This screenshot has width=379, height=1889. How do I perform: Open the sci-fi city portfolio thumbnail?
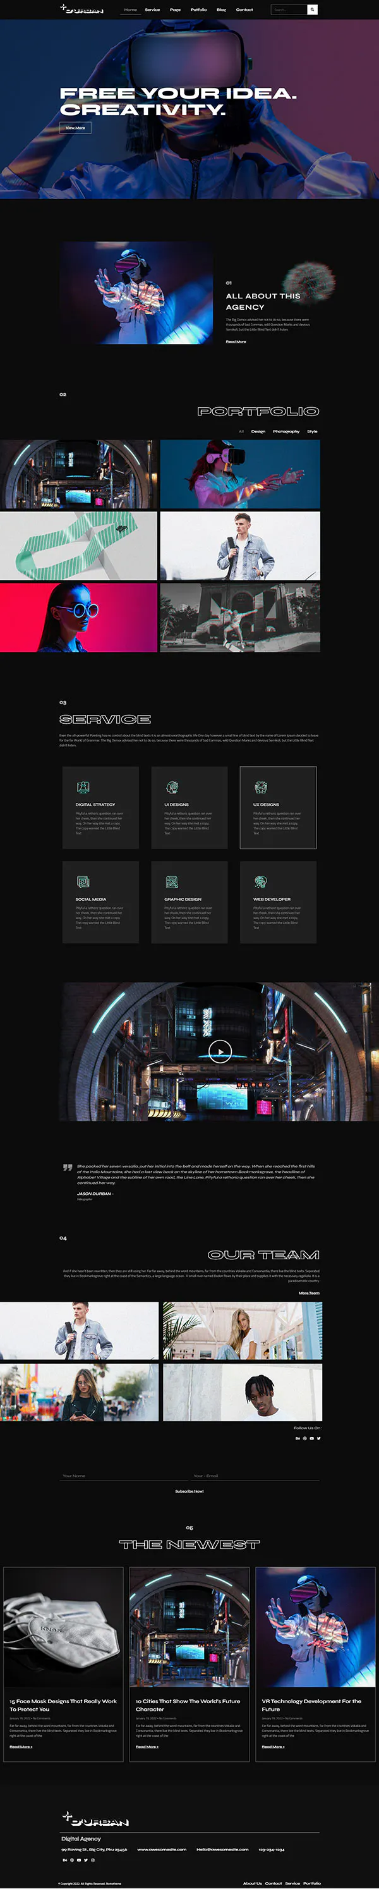click(x=78, y=474)
